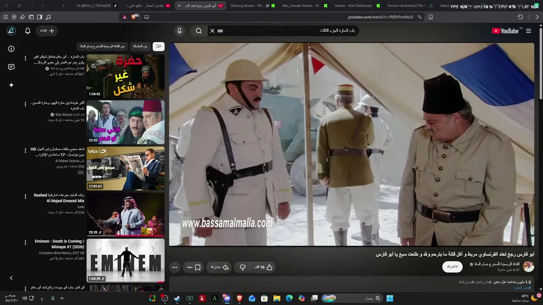The image size is (543, 305).
Task: Open the 17-hour Ras Al Ghoul thumbnail
Action: [126, 169]
